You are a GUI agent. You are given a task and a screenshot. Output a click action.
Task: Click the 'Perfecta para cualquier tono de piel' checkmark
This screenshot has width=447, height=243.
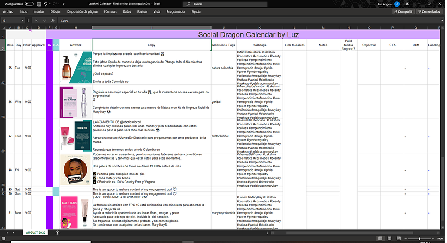click(x=95, y=174)
